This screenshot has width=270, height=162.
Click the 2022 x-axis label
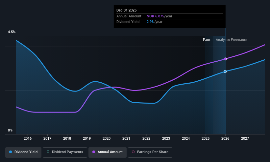coord(146,138)
